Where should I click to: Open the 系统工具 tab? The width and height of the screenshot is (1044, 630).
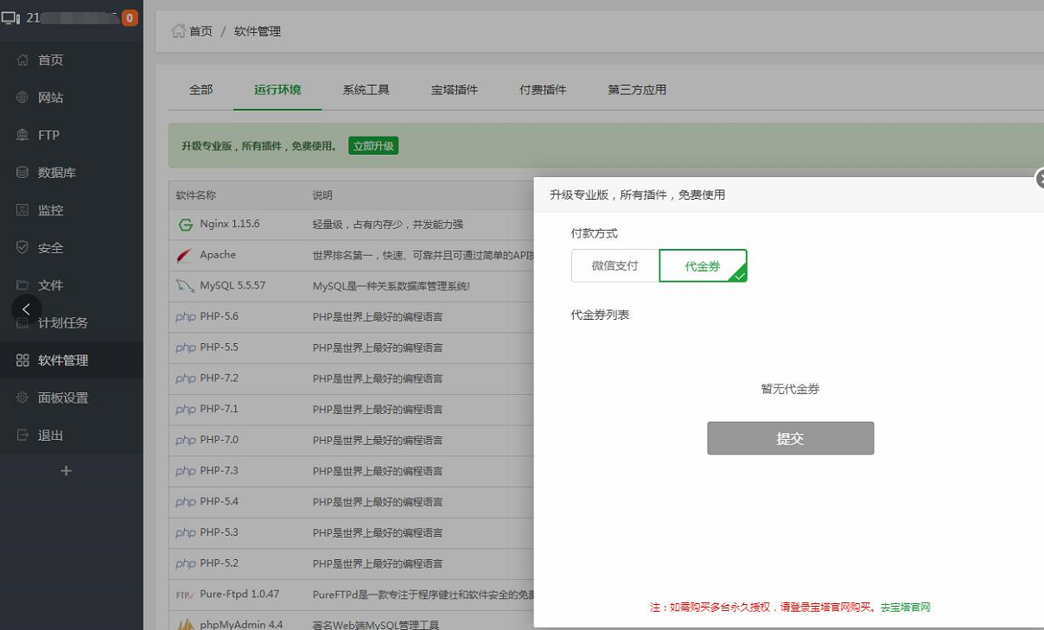click(x=366, y=90)
